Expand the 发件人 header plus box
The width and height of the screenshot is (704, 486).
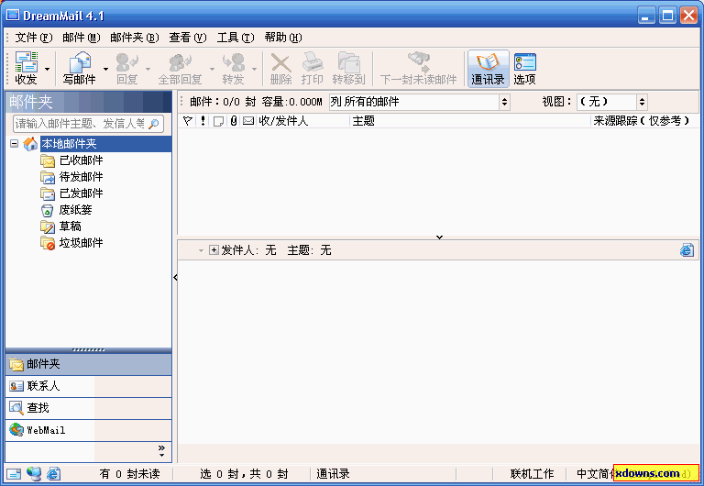pyautogui.click(x=214, y=250)
